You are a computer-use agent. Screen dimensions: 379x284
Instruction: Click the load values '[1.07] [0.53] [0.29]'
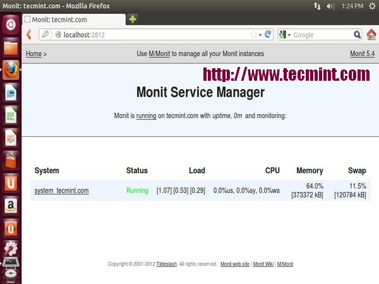point(181,191)
